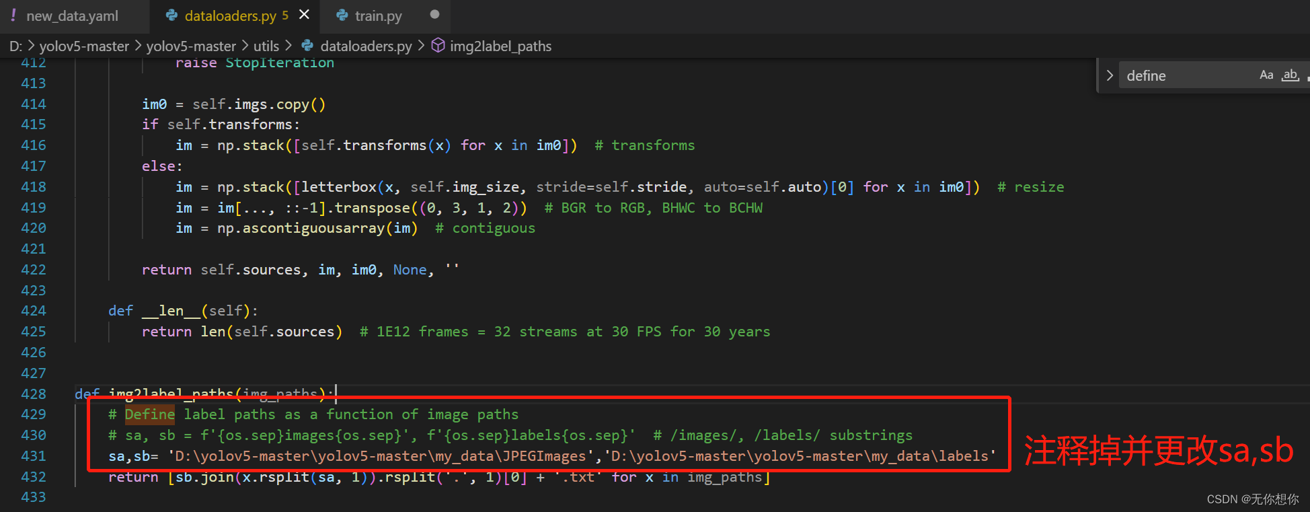Click the symbol cube icon in breadcrumb

click(438, 46)
